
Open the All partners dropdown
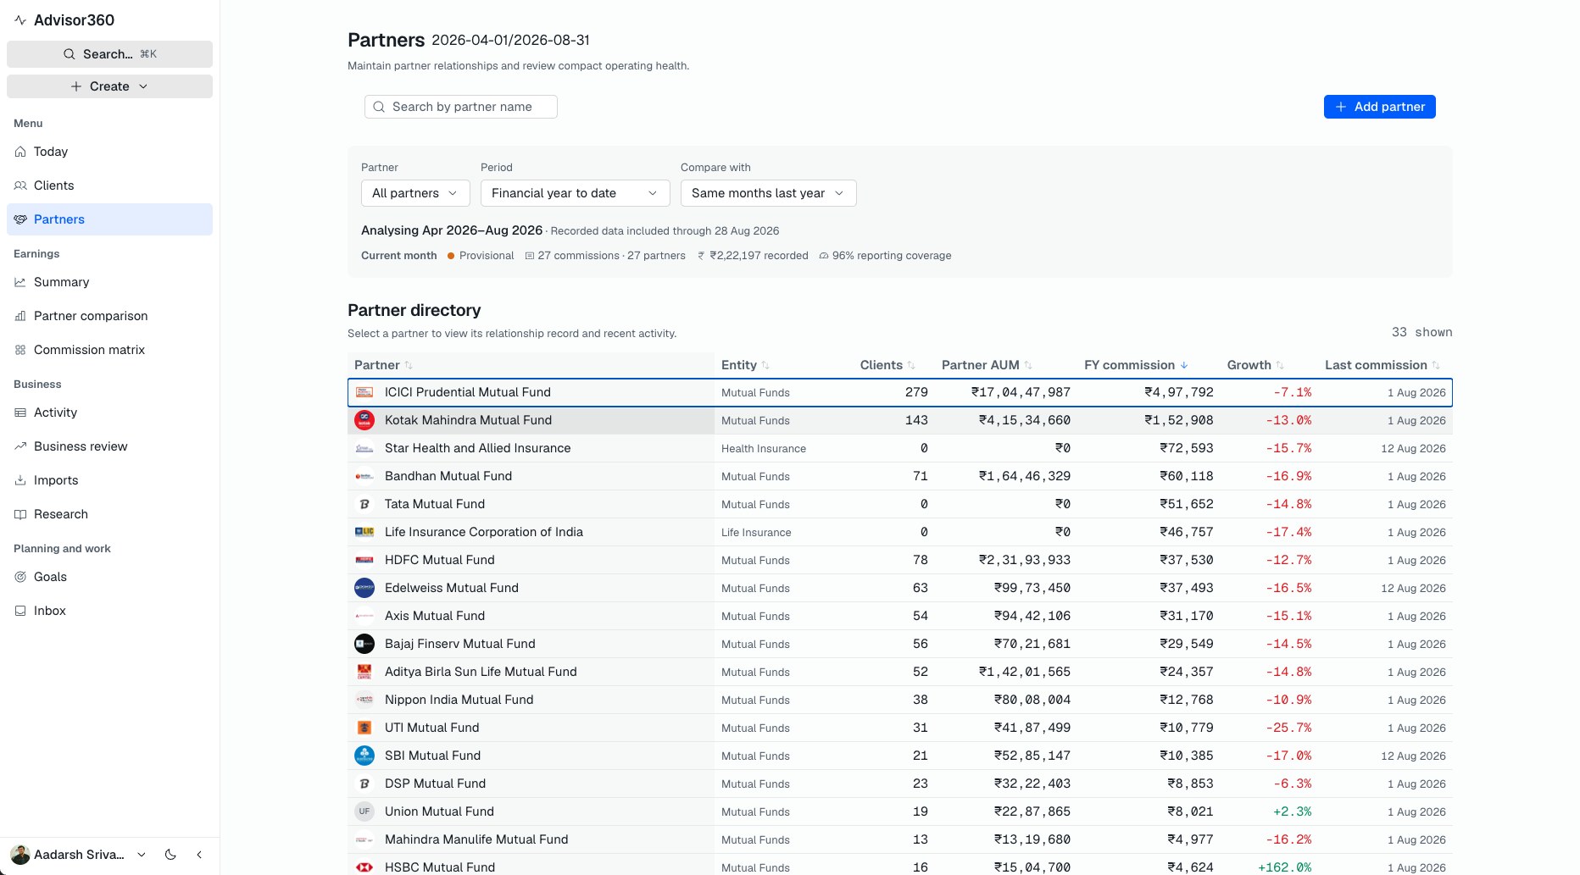point(415,193)
